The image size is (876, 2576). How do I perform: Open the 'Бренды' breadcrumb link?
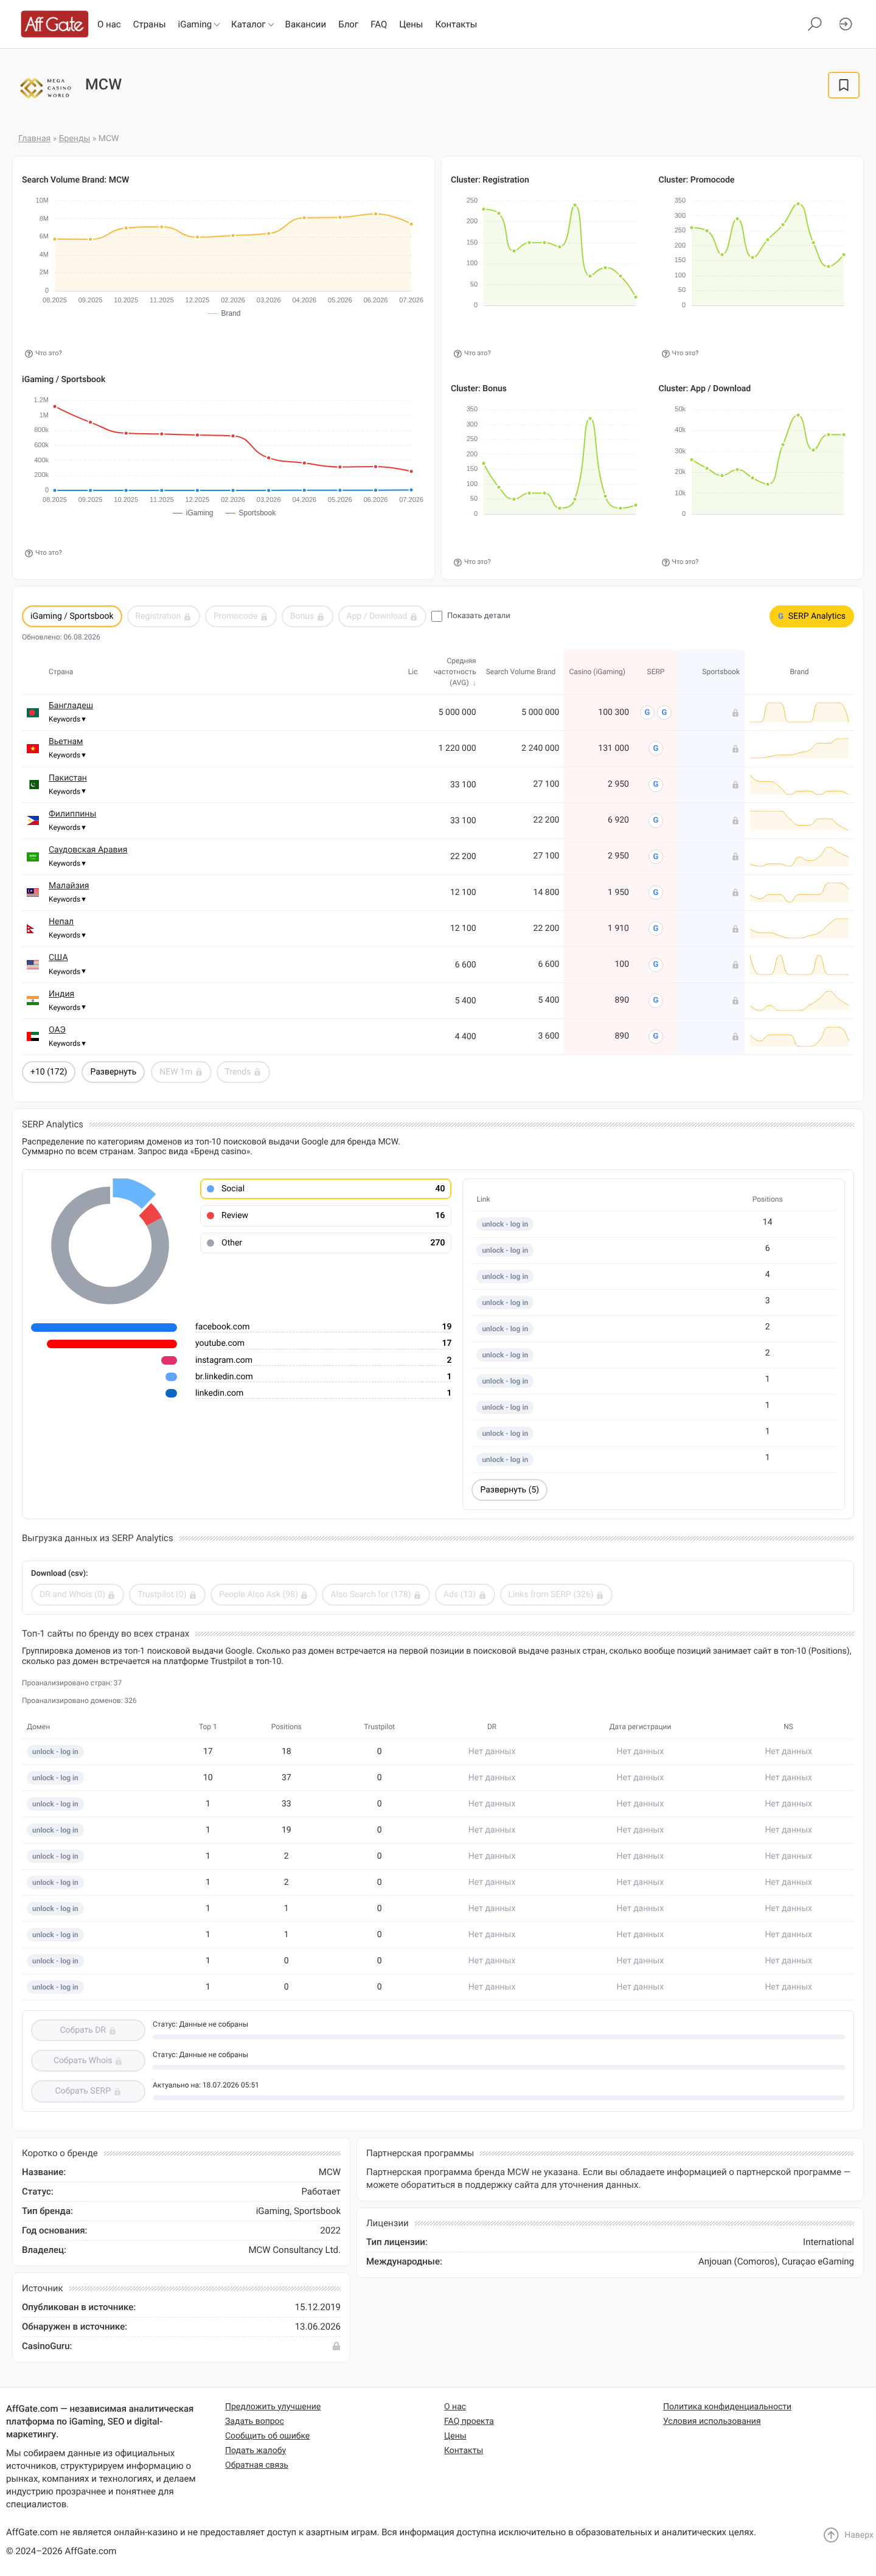(74, 139)
